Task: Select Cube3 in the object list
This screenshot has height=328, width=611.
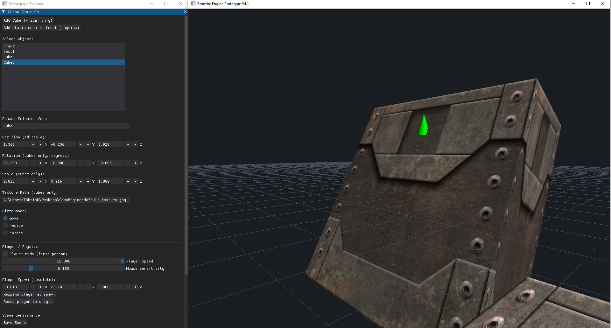Action: click(x=64, y=62)
